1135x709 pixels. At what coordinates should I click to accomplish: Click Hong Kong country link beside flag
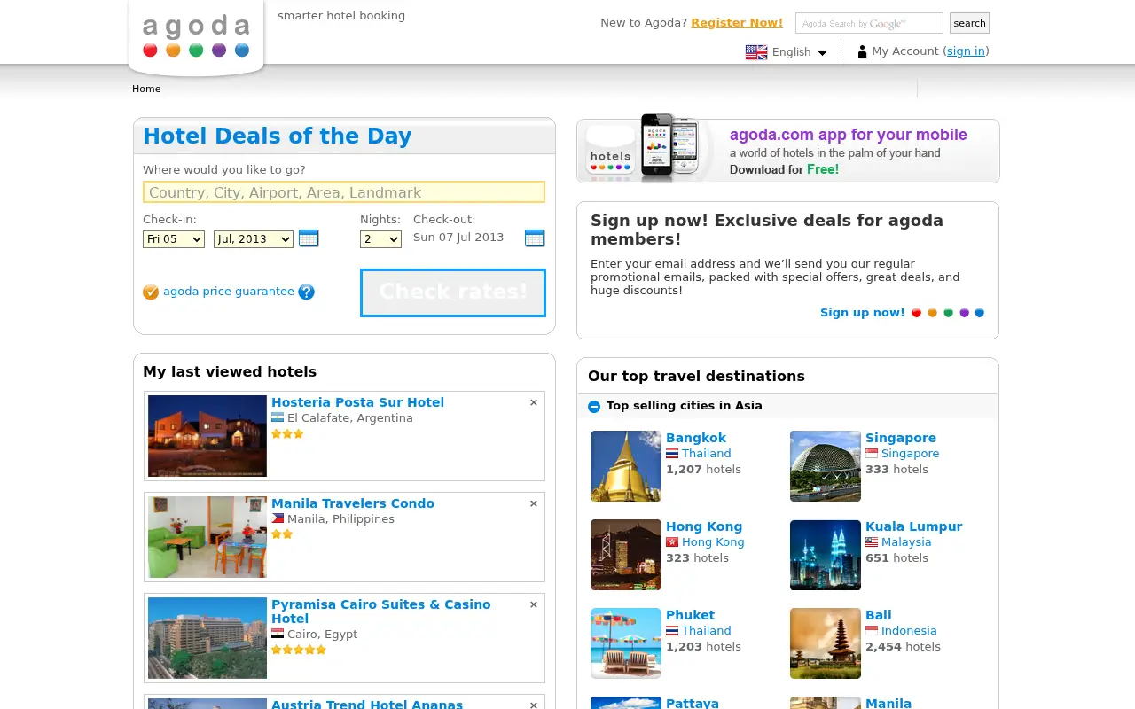point(713,542)
